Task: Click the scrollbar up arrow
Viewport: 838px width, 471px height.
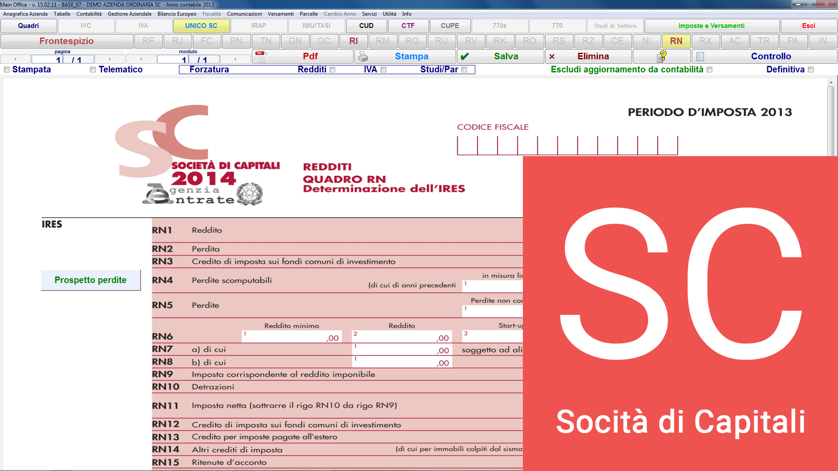Action: [831, 82]
